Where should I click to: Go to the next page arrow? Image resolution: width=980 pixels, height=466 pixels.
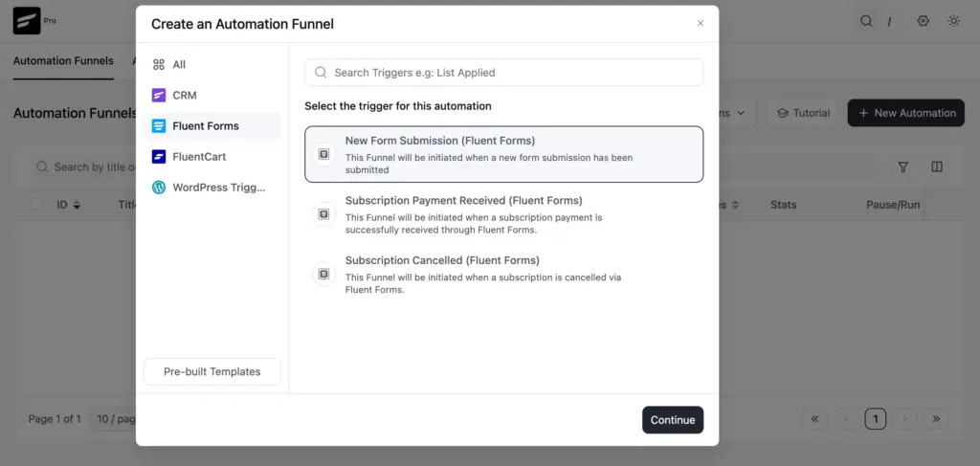(905, 419)
